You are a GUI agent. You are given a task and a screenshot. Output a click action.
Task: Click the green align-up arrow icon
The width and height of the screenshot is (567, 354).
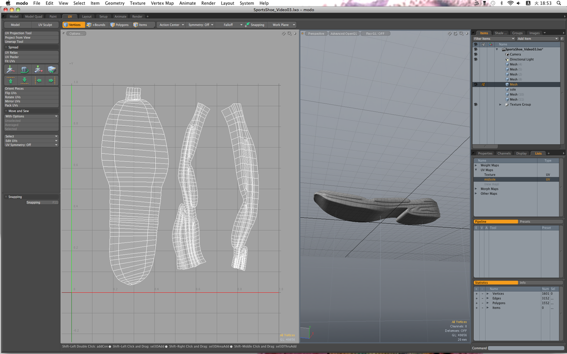pos(10,81)
